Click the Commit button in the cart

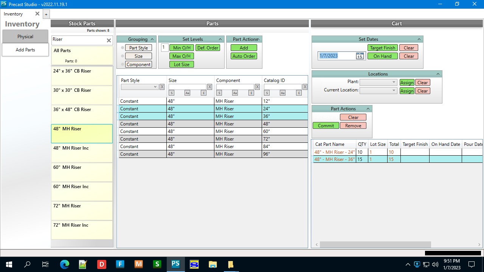point(326,126)
